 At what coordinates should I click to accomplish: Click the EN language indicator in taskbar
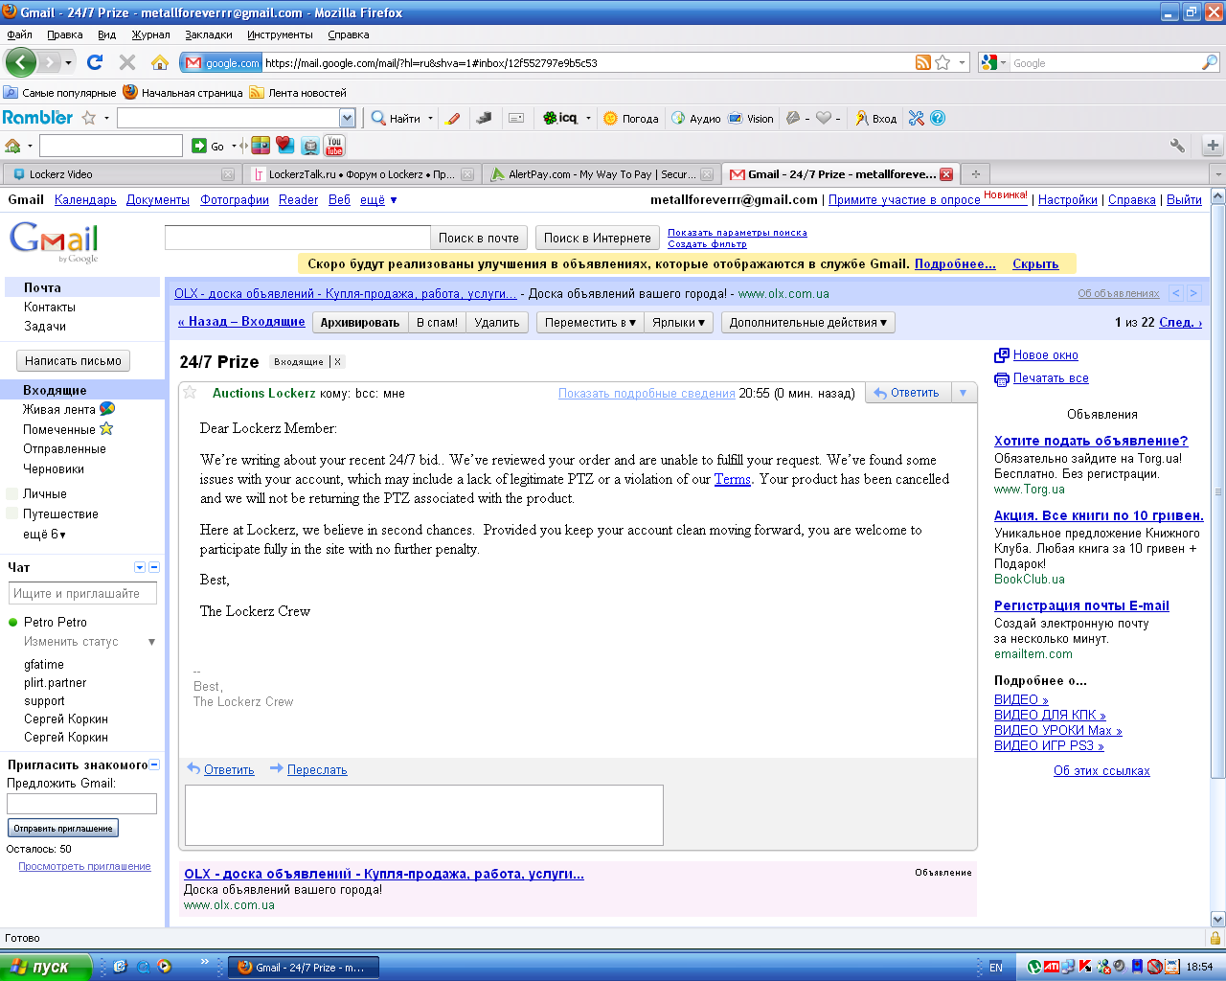996,968
